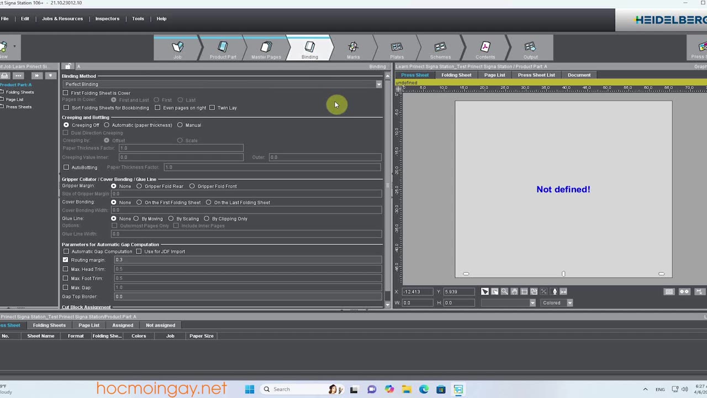This screenshot has height=398, width=707.
Task: Select Press Sheets in product part tree
Action: (19, 107)
